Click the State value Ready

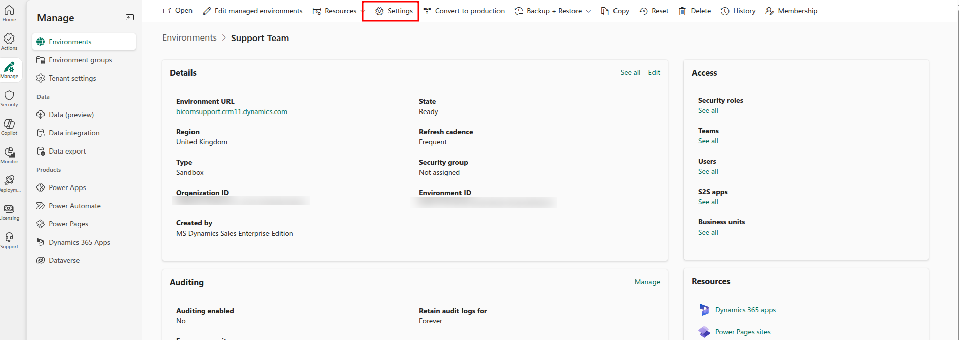click(429, 111)
